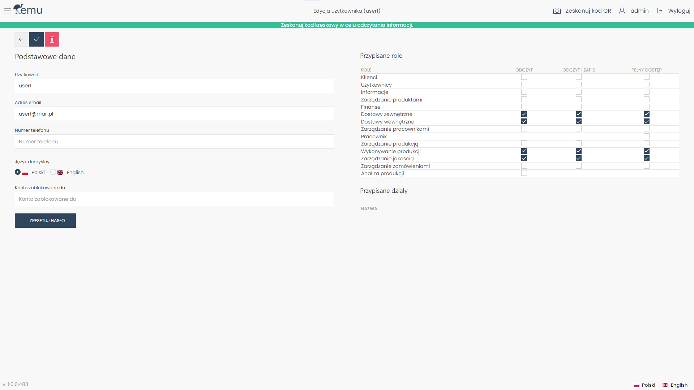Screen dimensions: 694x390
Task: Open the hamburger menu icon
Action: click(7, 11)
